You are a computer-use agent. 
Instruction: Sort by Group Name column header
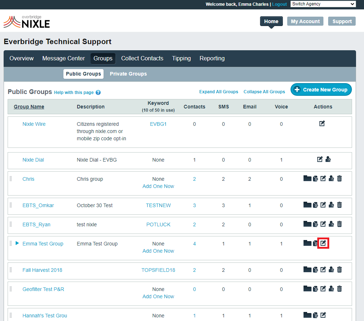click(29, 107)
